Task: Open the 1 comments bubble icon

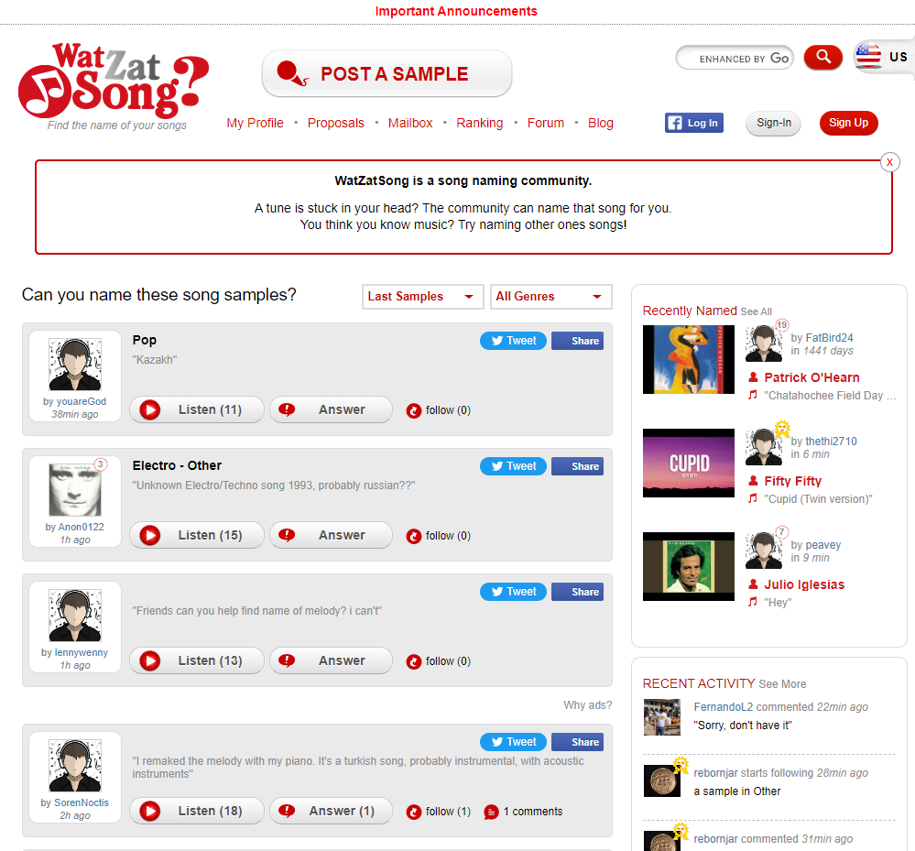Action: tap(491, 812)
